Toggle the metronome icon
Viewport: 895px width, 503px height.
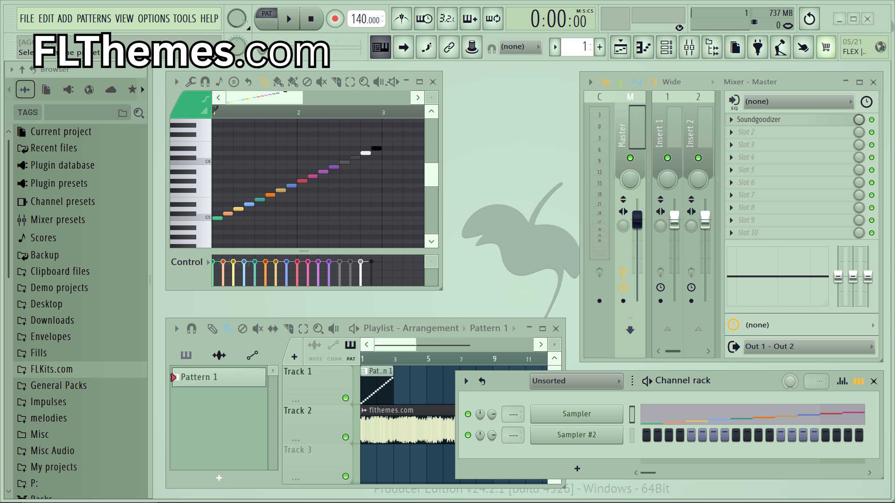tap(401, 19)
